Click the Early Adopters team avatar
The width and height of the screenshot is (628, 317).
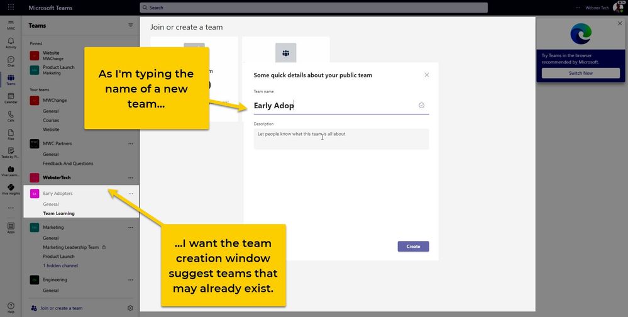tap(35, 194)
